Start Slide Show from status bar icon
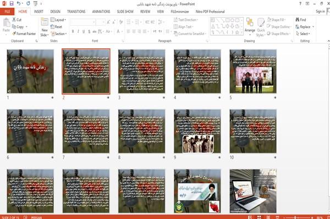The height and width of the screenshot is (219, 330). (277, 217)
